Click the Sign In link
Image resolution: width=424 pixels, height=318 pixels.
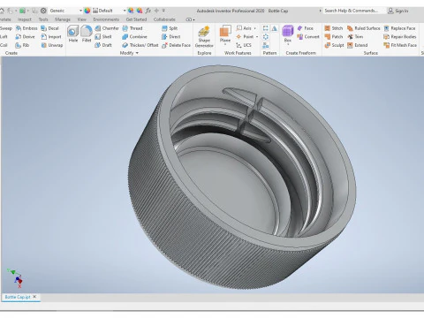coord(398,11)
